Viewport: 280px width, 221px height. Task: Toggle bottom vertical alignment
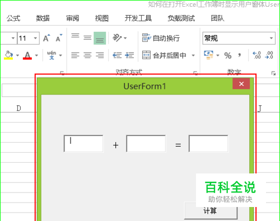pos(100,38)
